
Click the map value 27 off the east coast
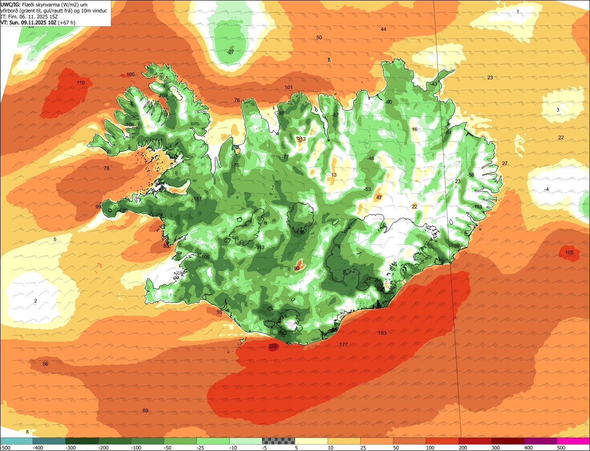click(505, 164)
